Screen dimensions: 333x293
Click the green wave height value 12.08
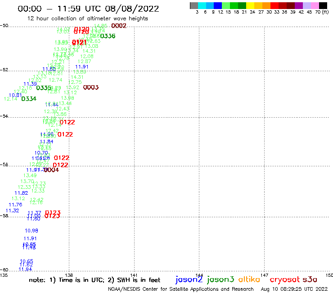[x=87, y=56]
